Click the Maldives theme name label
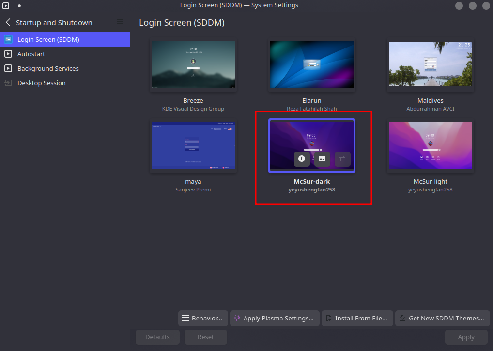Image resolution: width=493 pixels, height=351 pixels. (430, 100)
